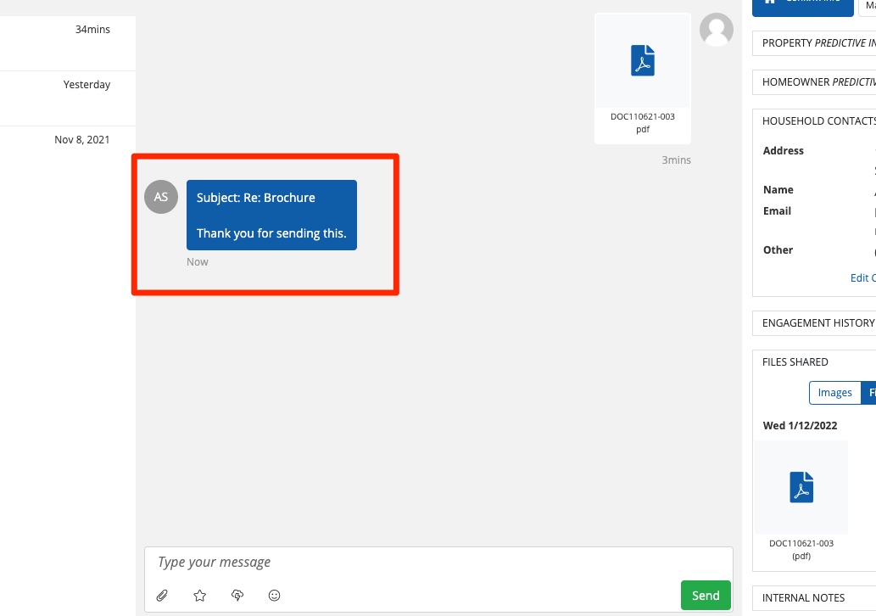This screenshot has height=616, width=876.
Task: Open the emoji smiley picker
Action: point(274,596)
